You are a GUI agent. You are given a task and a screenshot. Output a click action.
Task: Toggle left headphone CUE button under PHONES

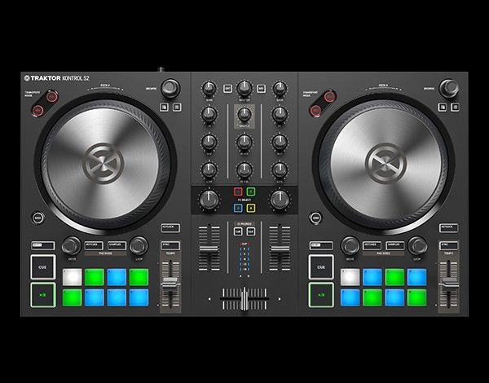coord(238,231)
